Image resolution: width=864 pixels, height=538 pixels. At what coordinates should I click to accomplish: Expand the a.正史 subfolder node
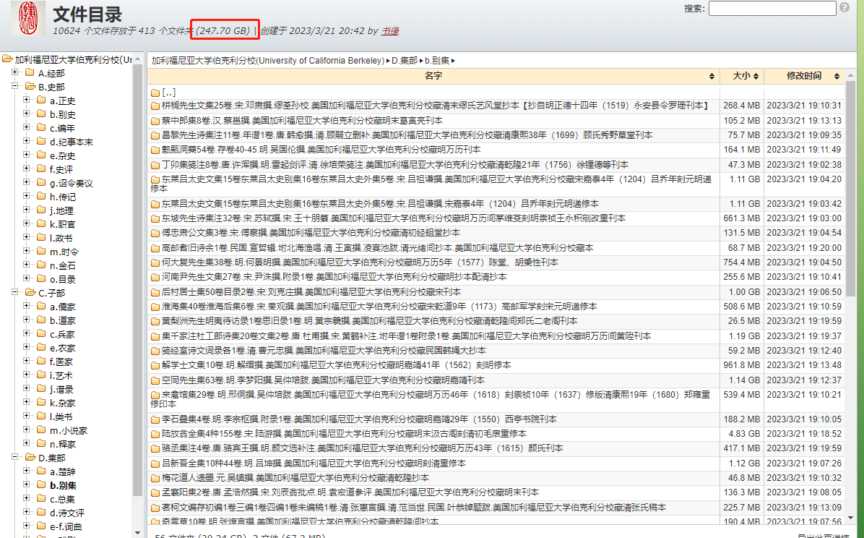tap(27, 100)
